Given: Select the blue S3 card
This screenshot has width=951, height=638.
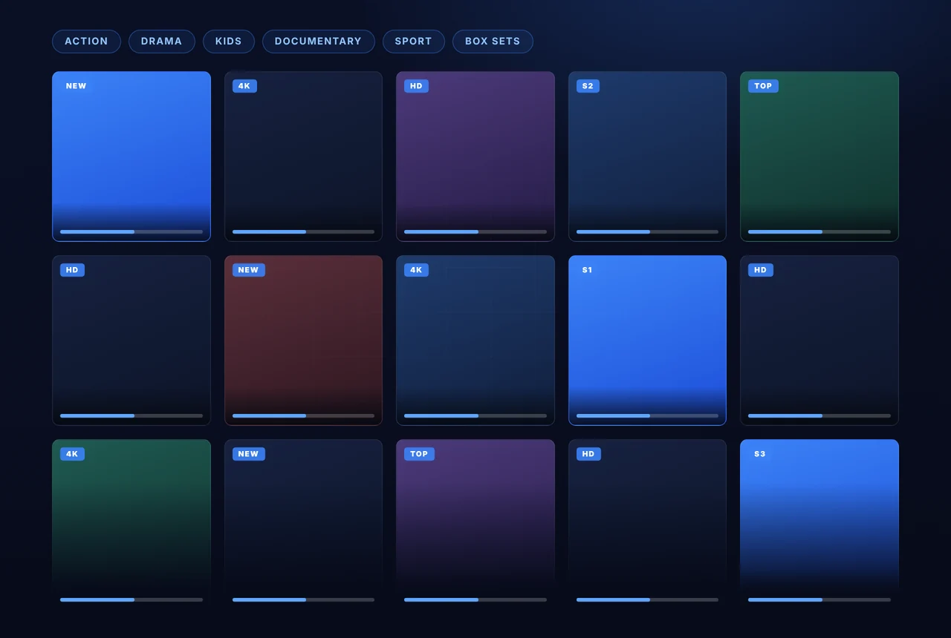Looking at the screenshot, I should pyautogui.click(x=819, y=524).
